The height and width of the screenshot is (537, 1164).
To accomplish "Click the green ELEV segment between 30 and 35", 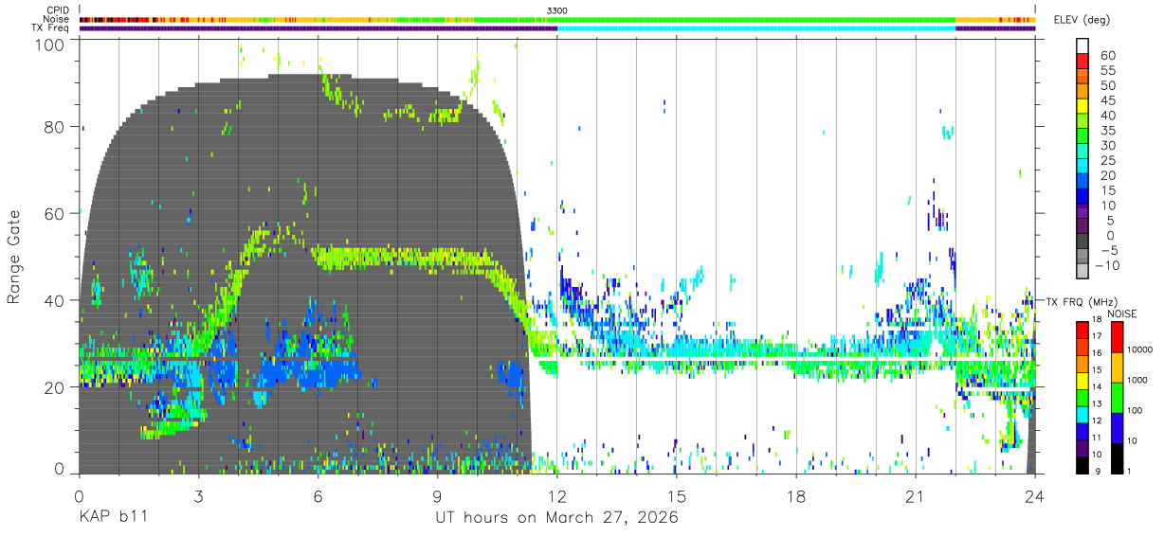I will (1082, 137).
